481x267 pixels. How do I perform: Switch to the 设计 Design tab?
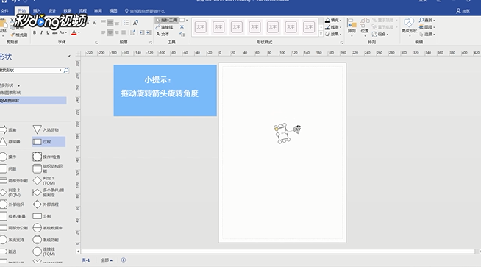(52, 11)
